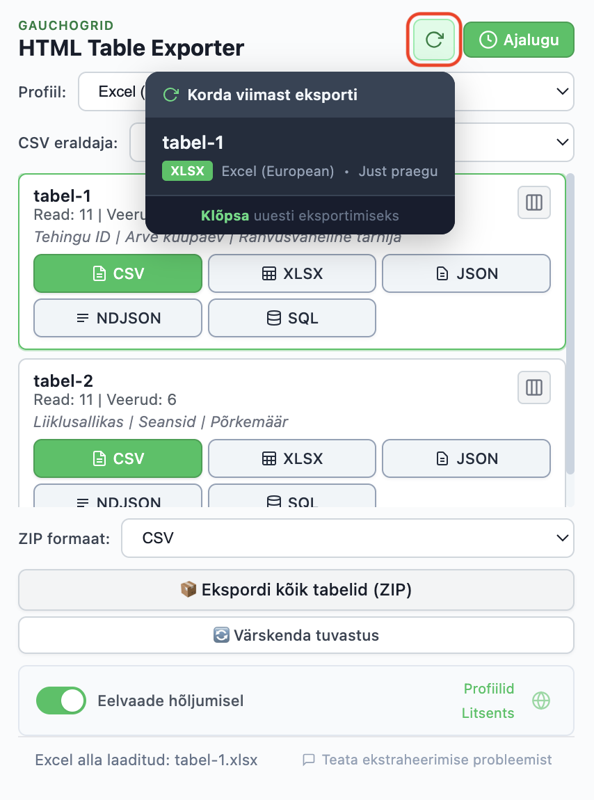Image resolution: width=594 pixels, height=800 pixels.
Task: Toggle Eelvaade hõljumisel switch
Action: [x=61, y=701]
